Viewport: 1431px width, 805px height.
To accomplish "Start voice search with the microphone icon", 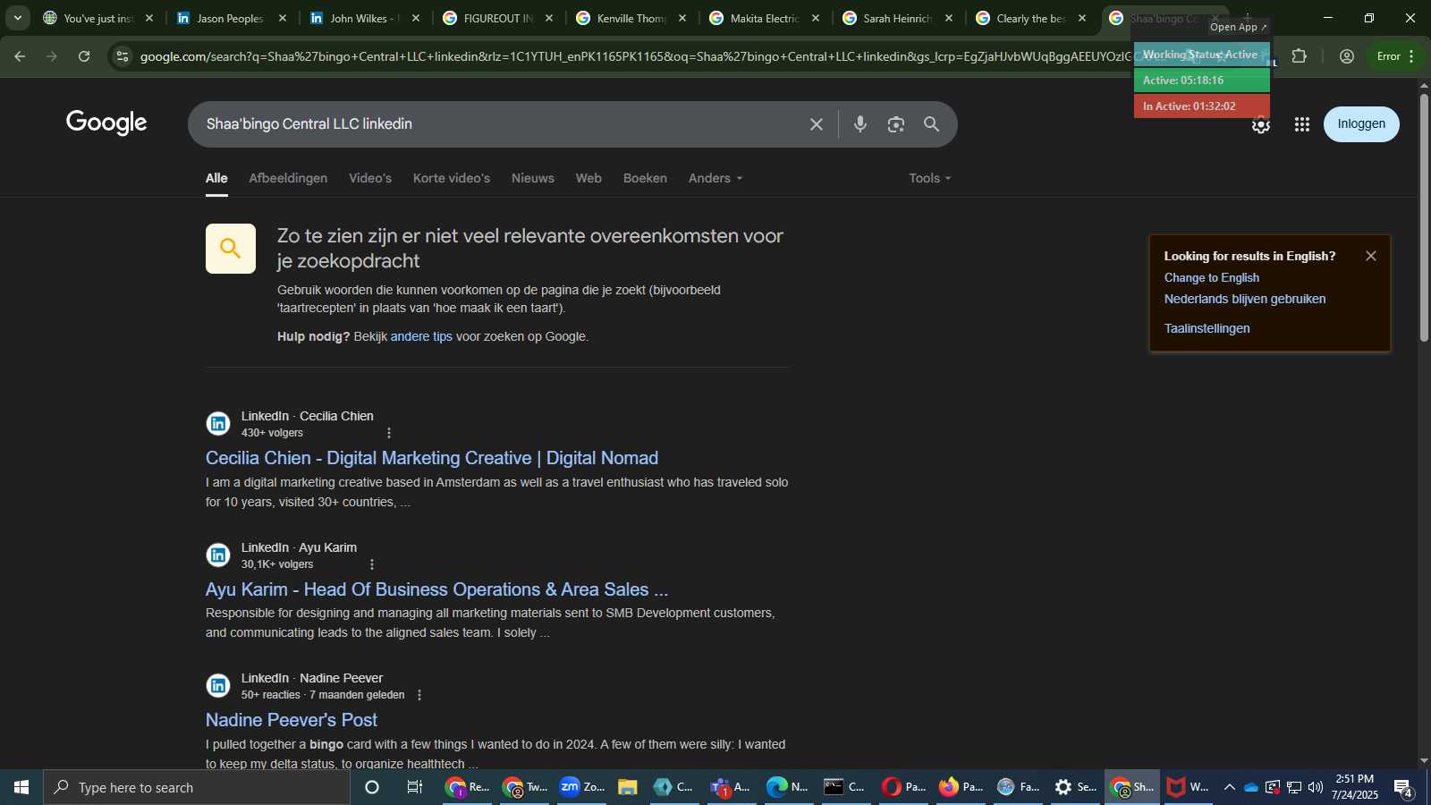I will 860,124.
